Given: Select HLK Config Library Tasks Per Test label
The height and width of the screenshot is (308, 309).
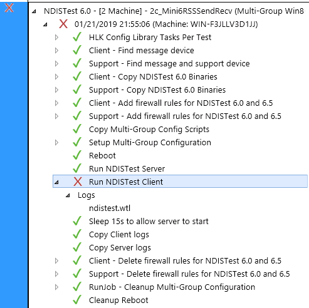Looking at the screenshot, I should click(x=150, y=38).
